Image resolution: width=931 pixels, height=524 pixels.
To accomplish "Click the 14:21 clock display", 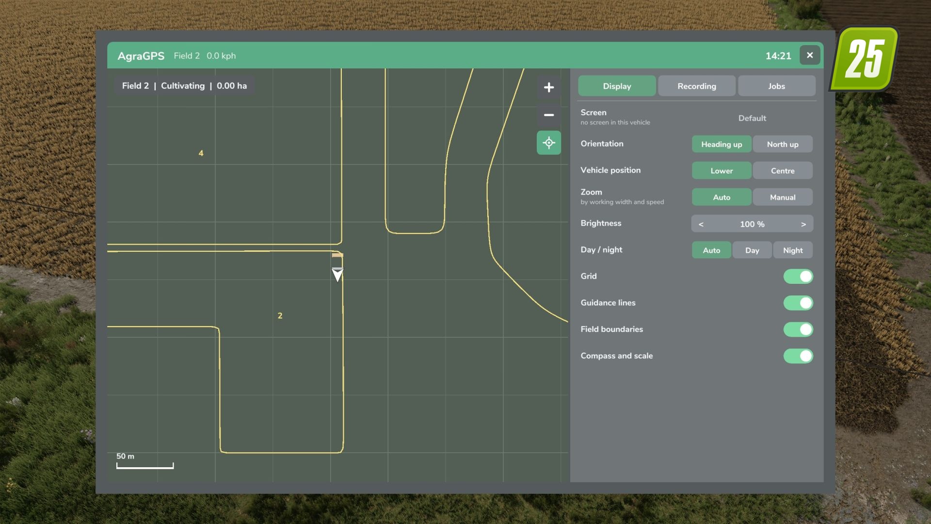I will pos(778,56).
